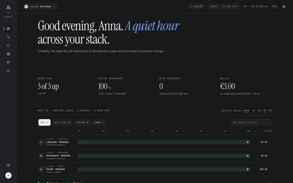This screenshot has height=183, width=293.
Task: Set the time range to 6h
Action: [x=254, y=111]
